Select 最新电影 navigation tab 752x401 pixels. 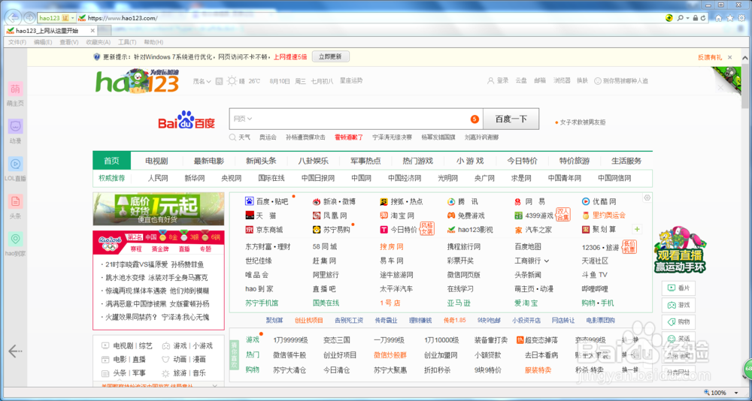tap(208, 161)
